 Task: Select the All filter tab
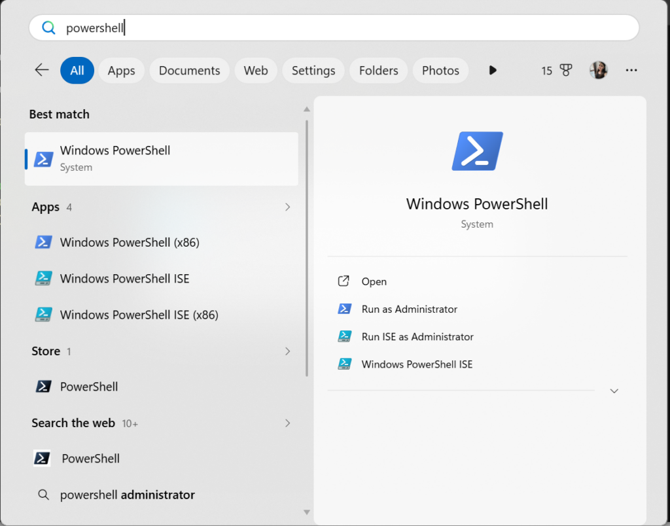(x=77, y=70)
